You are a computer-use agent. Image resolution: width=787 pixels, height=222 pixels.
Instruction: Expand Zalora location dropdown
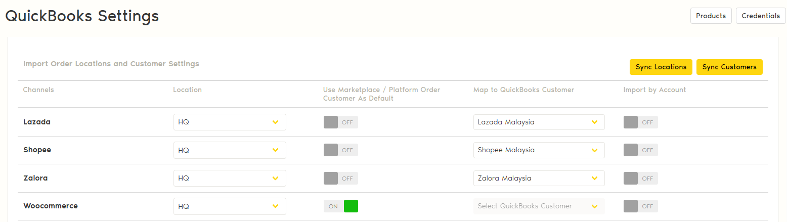point(230,178)
